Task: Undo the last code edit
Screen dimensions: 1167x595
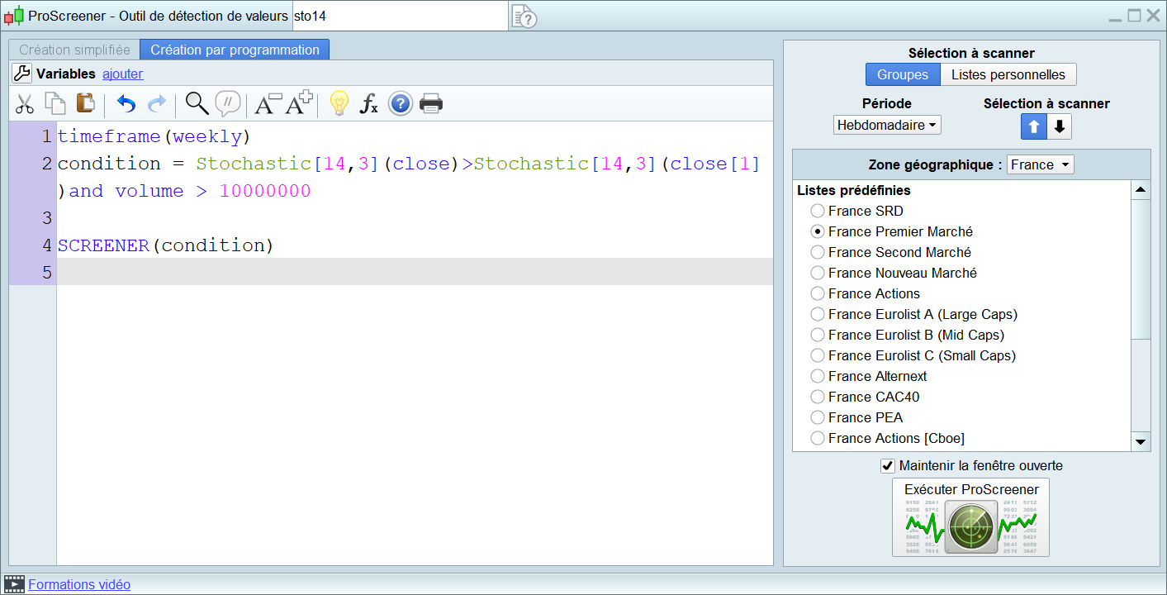Action: 126,104
